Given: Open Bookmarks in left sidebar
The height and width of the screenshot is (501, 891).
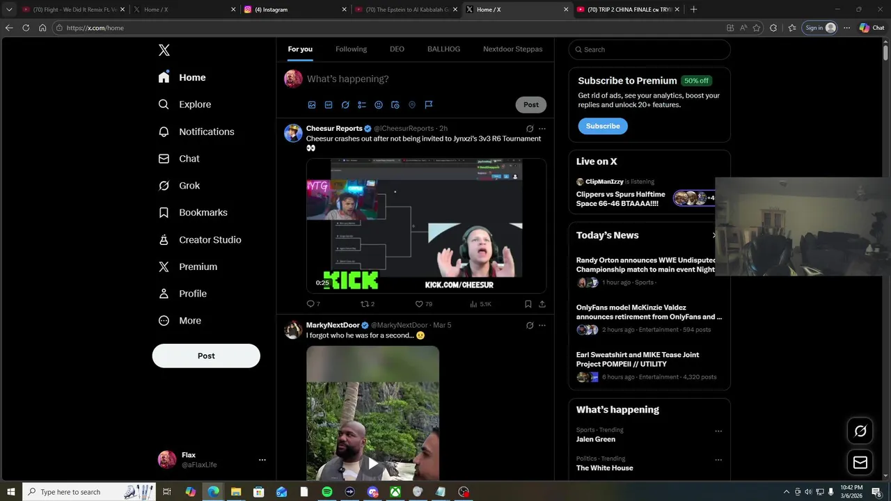Looking at the screenshot, I should click(x=194, y=212).
